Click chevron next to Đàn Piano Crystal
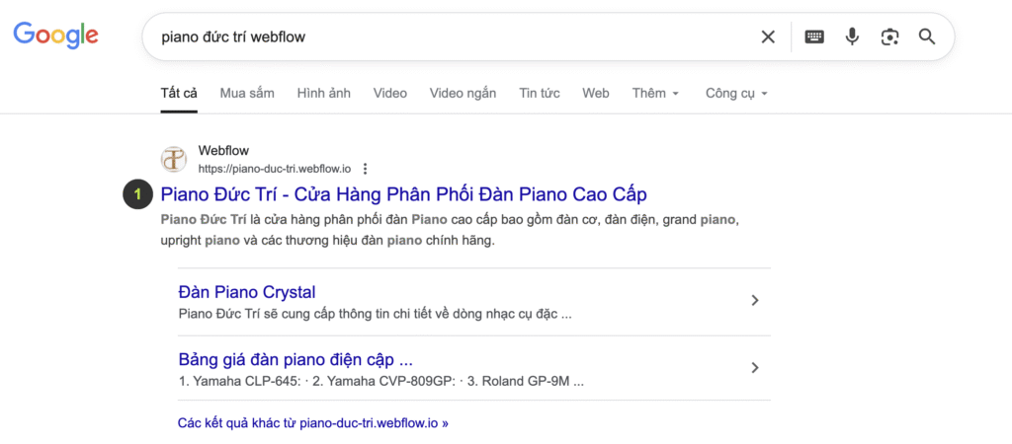Screen dimensions: 1012x444 point(755,301)
